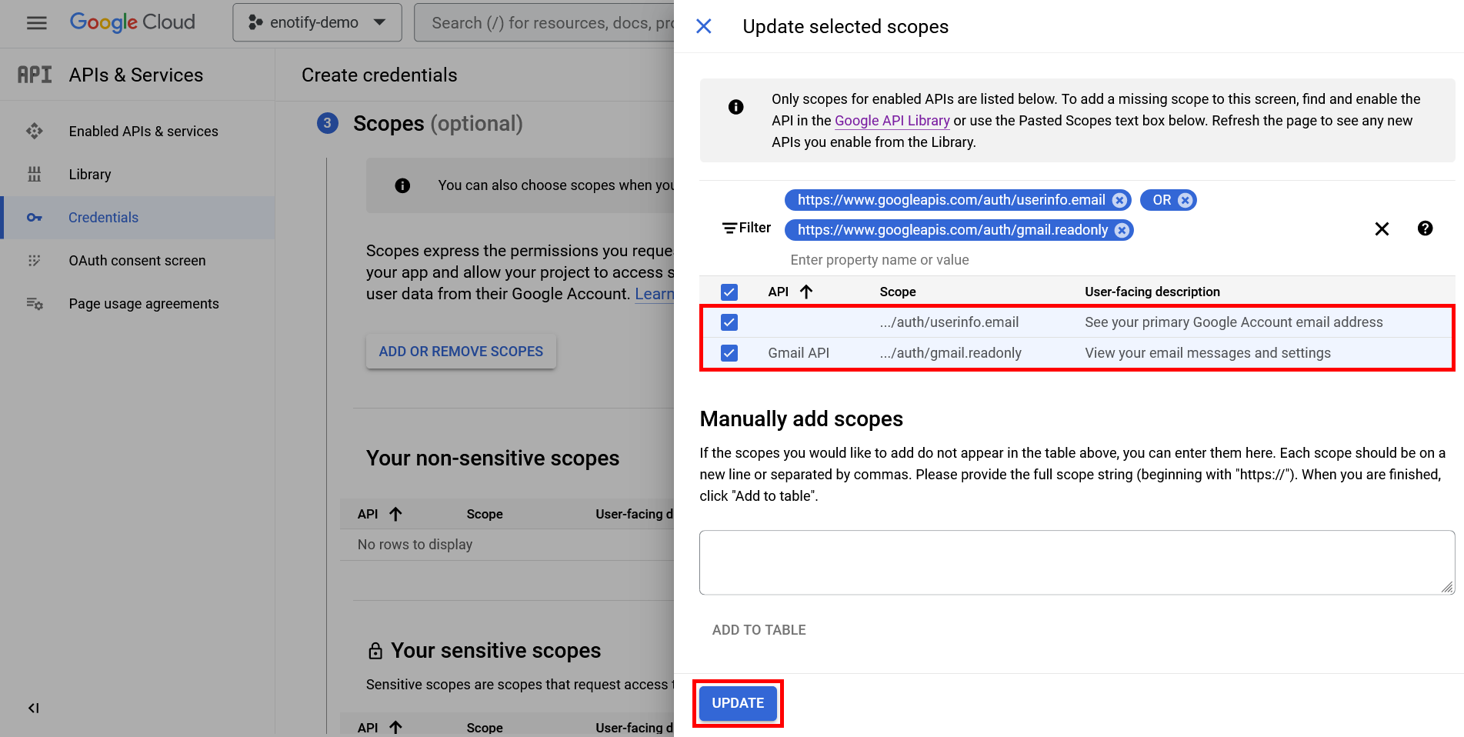Go to OAuth consent screen

(137, 261)
